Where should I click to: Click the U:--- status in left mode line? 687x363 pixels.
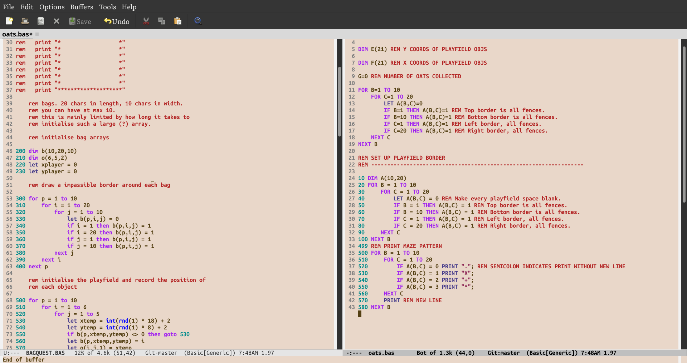[x=11, y=353]
